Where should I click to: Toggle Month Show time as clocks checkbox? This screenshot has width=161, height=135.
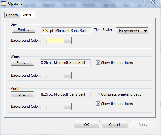[98, 104]
